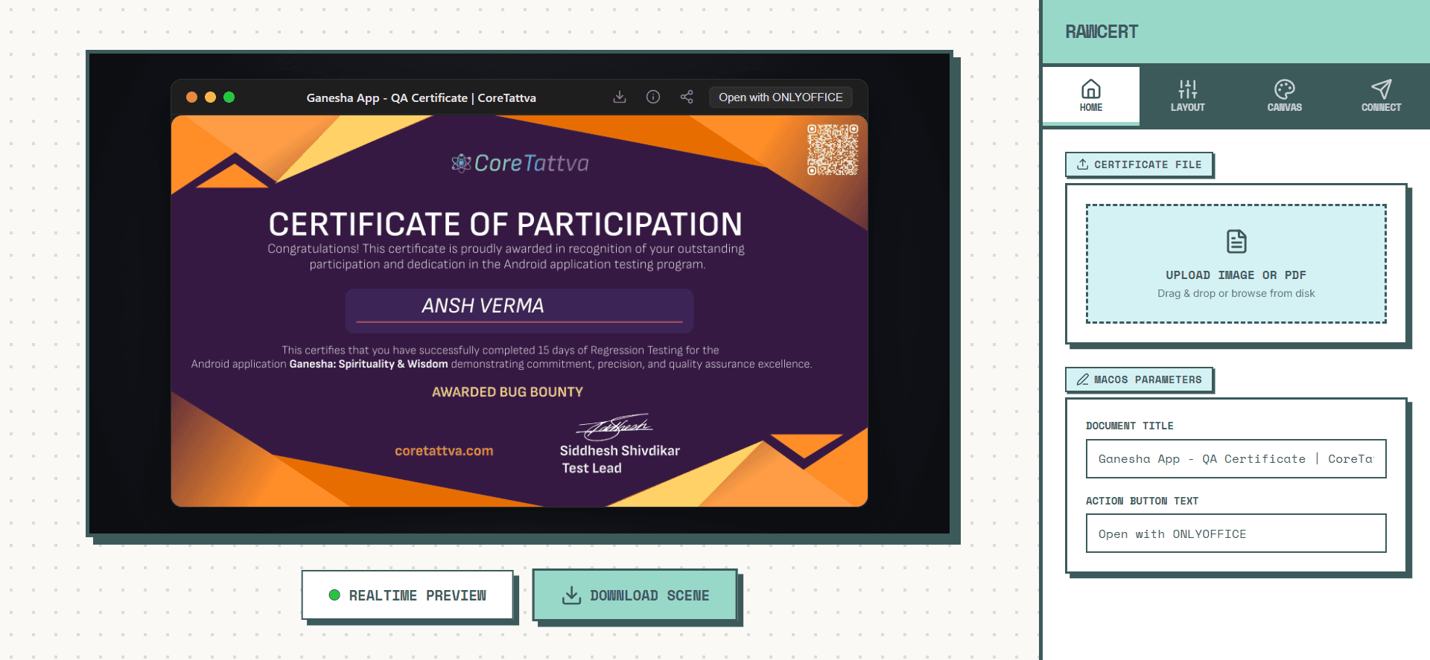Click 'Drag & drop or browse from disk' text
The width and height of the screenshot is (1430, 660).
click(x=1236, y=293)
